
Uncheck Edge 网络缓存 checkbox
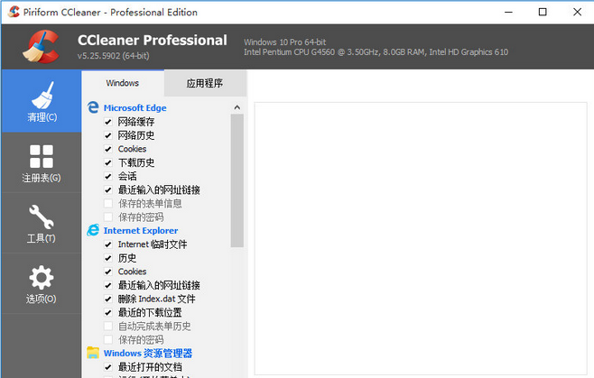(108, 122)
